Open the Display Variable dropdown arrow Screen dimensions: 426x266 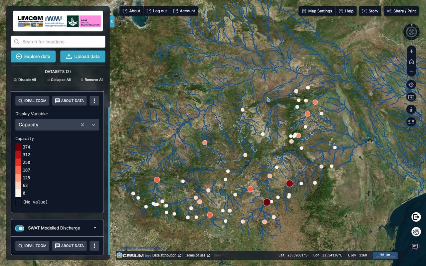(94, 125)
